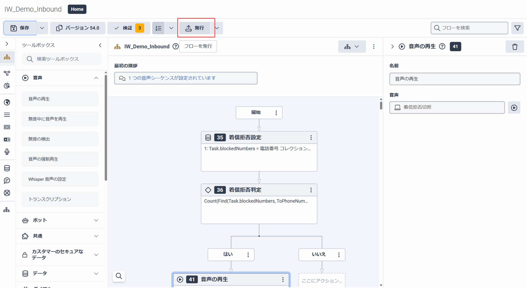This screenshot has height=288, width=527.
Task: Click the フローを検索 search field
Action: 469,28
